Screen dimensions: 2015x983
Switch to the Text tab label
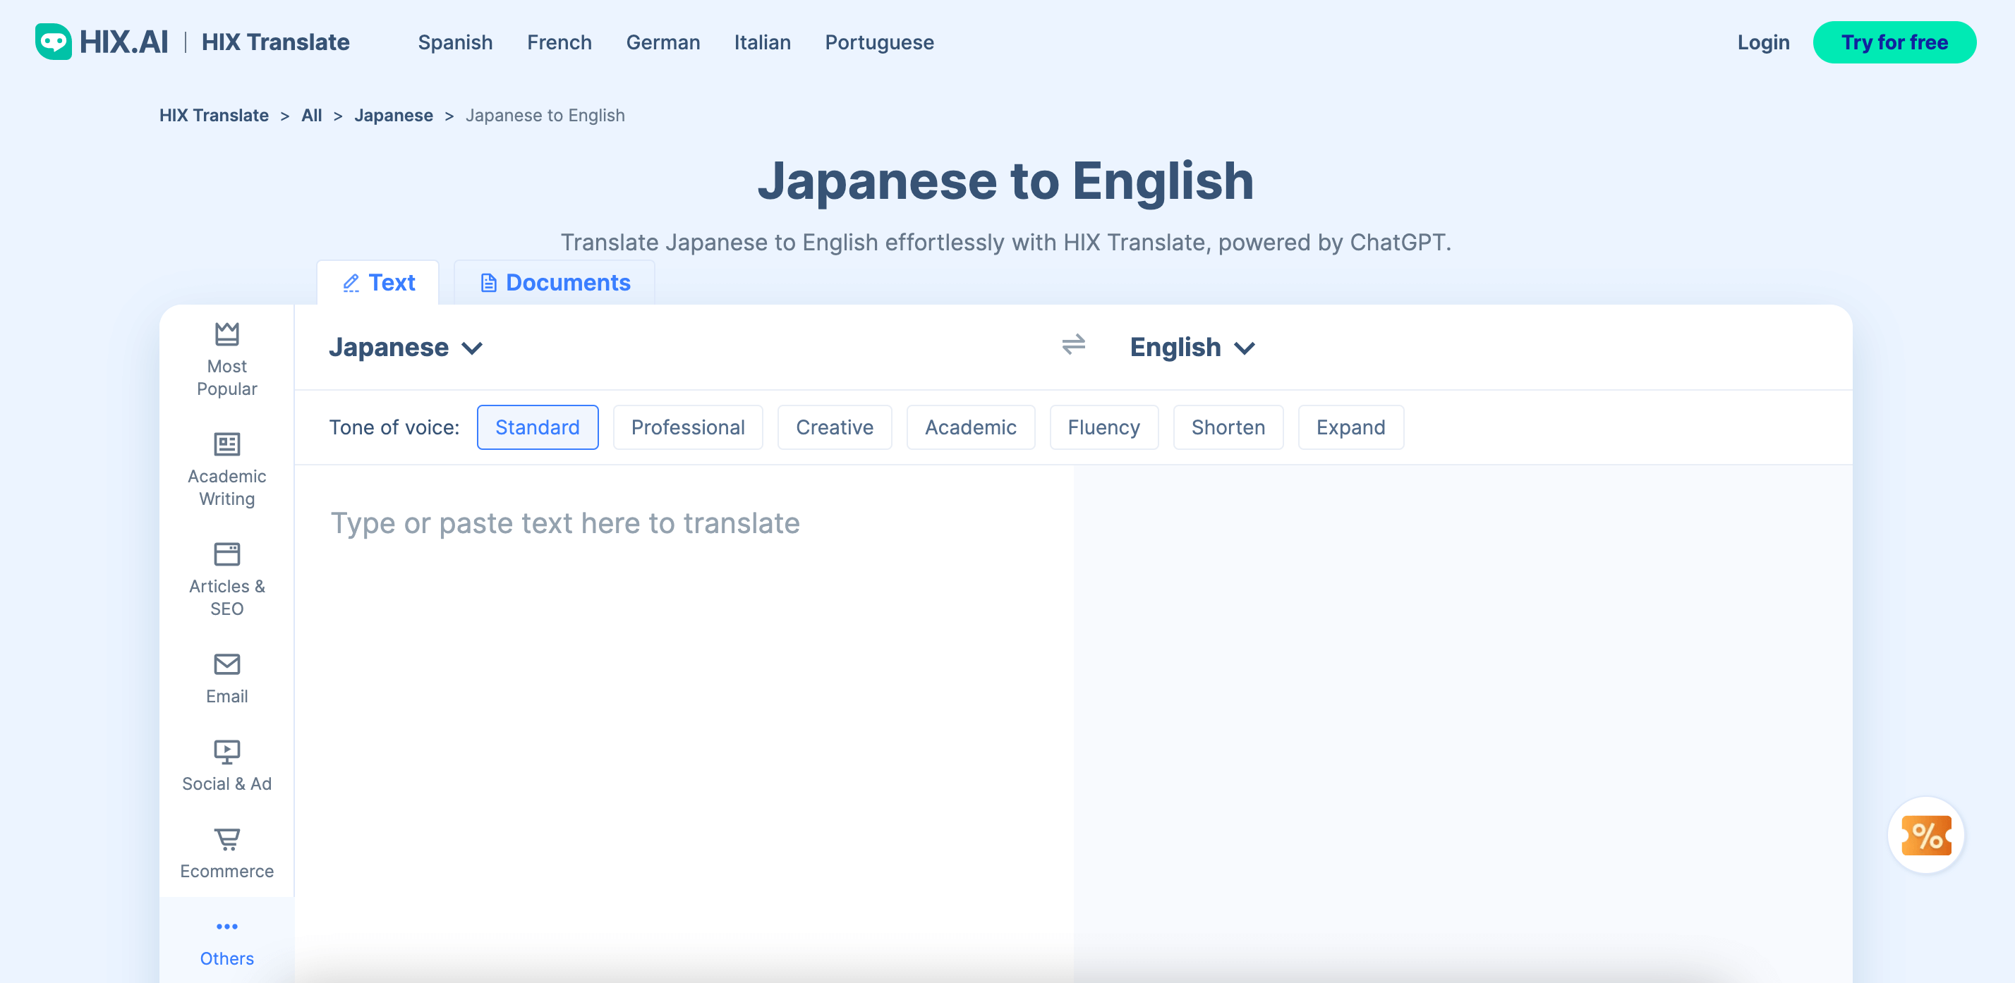[392, 282]
